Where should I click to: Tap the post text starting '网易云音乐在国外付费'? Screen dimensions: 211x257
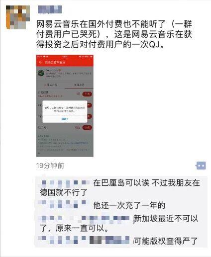click(114, 34)
